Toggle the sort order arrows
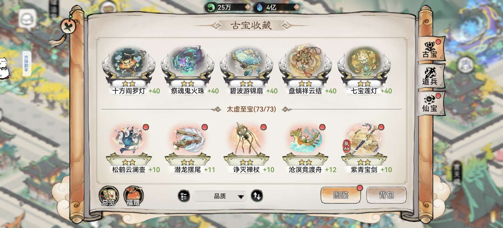 coord(257,196)
